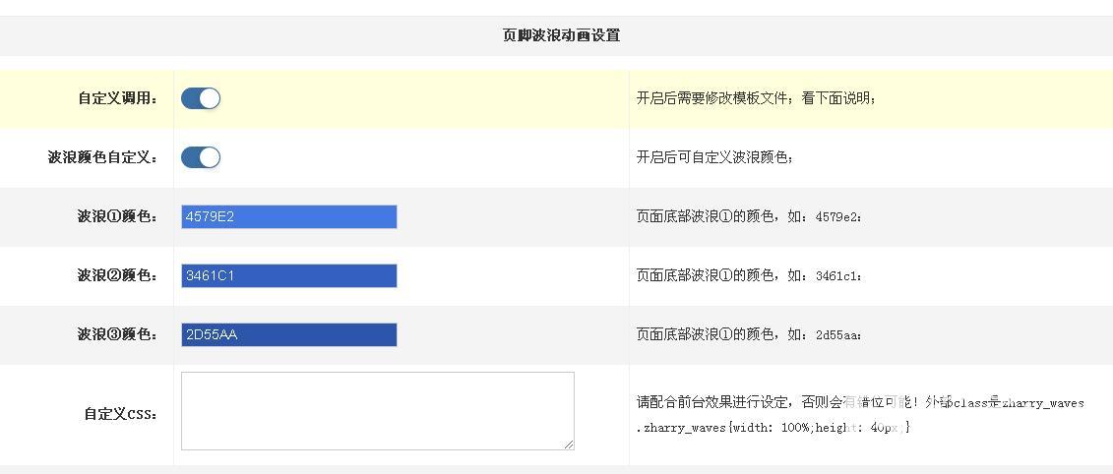The width and height of the screenshot is (1113, 474).
Task: Focus the 自定义CSS text area
Action: click(x=377, y=410)
